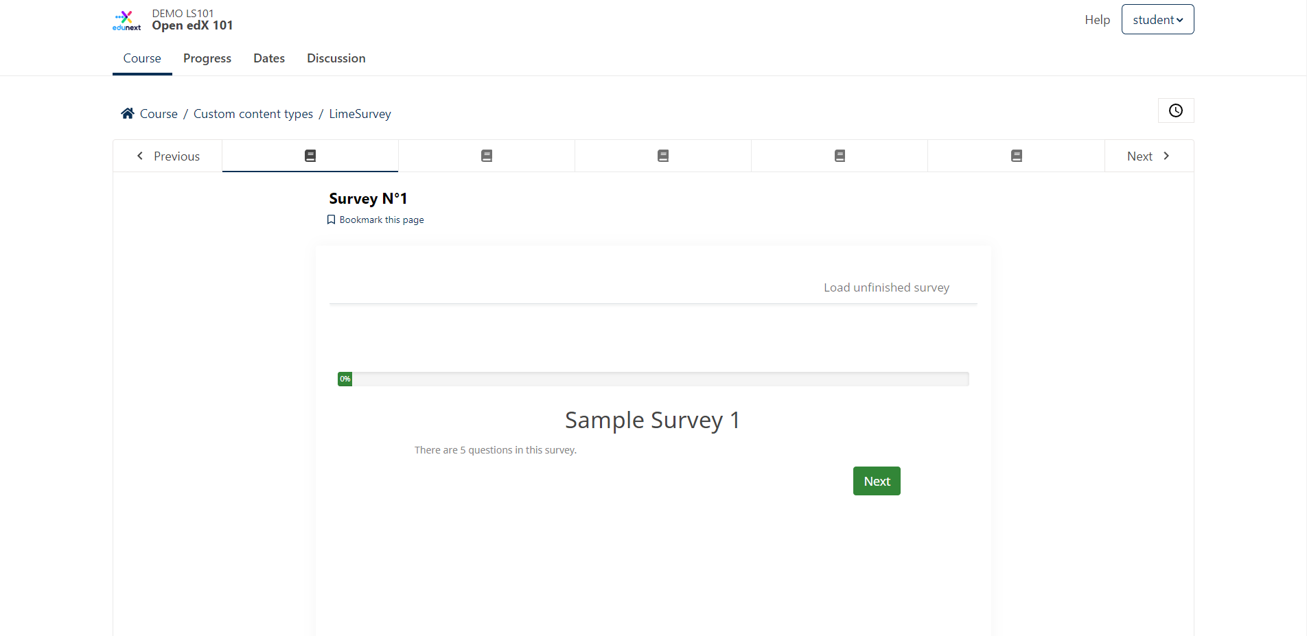1307x636 pixels.
Task: Go to the Previous unit
Action: pyautogui.click(x=167, y=156)
